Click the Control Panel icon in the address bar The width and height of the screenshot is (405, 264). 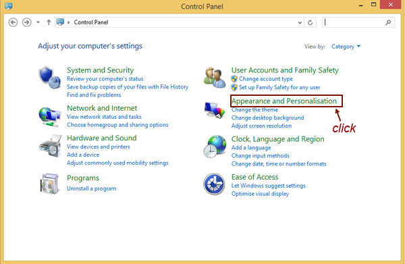pos(60,22)
